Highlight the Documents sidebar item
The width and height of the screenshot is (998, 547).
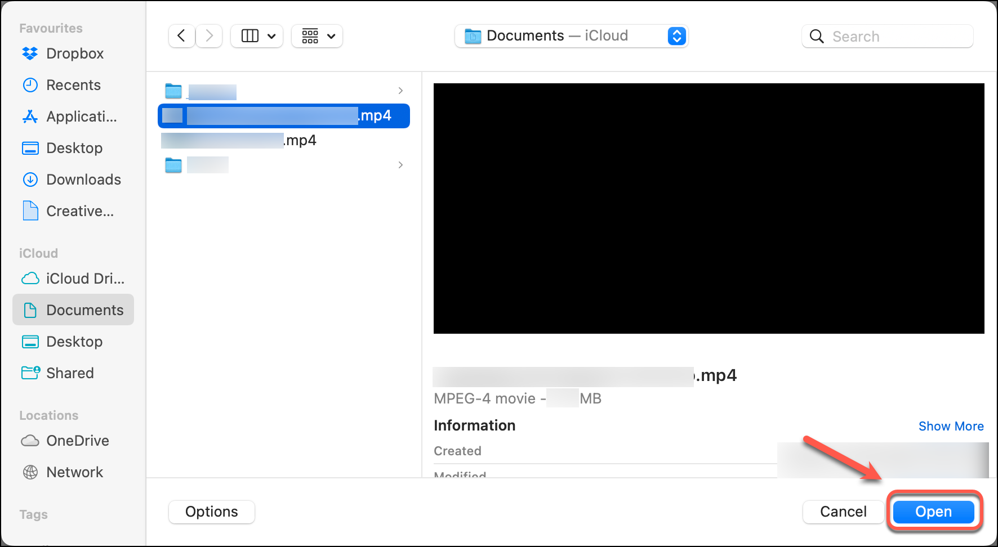84,310
